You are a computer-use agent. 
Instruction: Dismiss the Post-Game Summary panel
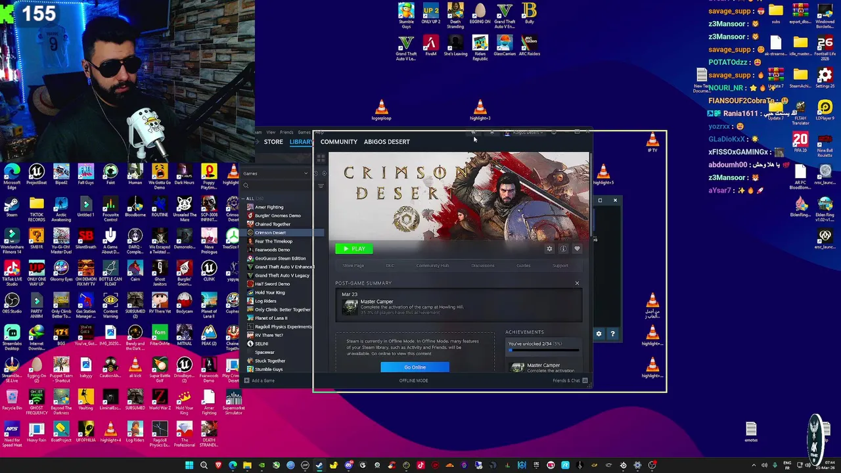(x=577, y=283)
